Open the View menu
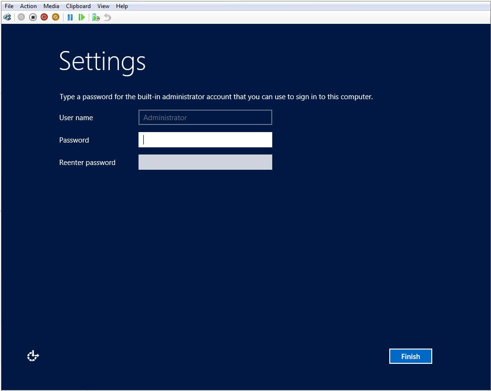The width and height of the screenshot is (491, 391). (x=103, y=6)
